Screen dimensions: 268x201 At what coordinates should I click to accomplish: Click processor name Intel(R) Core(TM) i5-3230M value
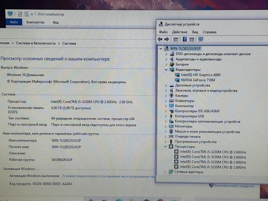click(92, 102)
